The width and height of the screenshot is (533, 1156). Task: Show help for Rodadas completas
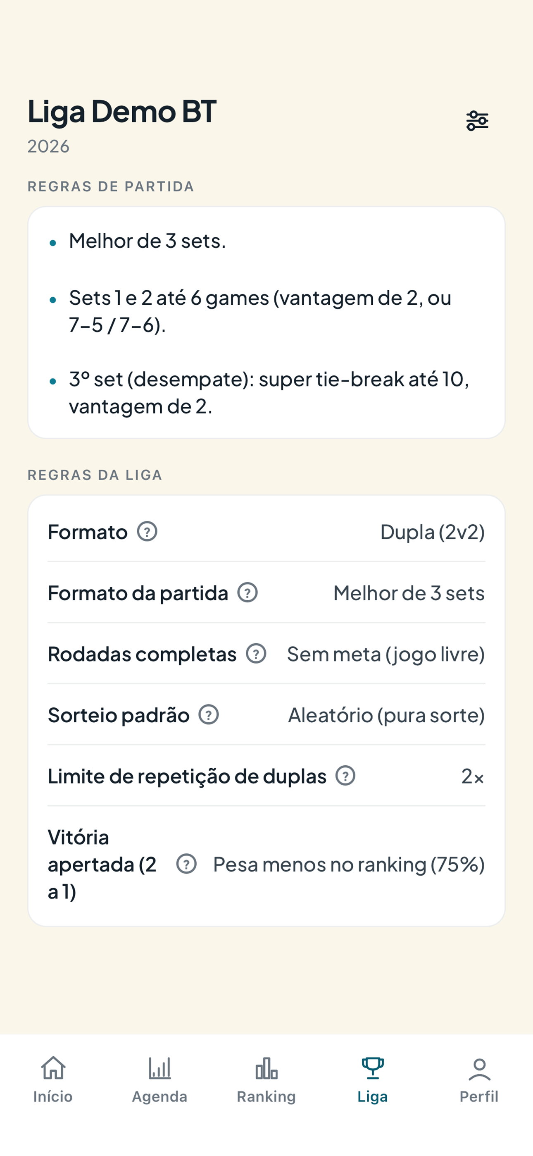click(x=256, y=653)
